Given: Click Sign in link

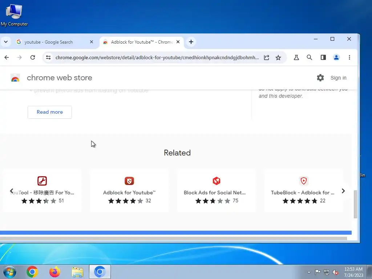Looking at the screenshot, I should pyautogui.click(x=338, y=78).
